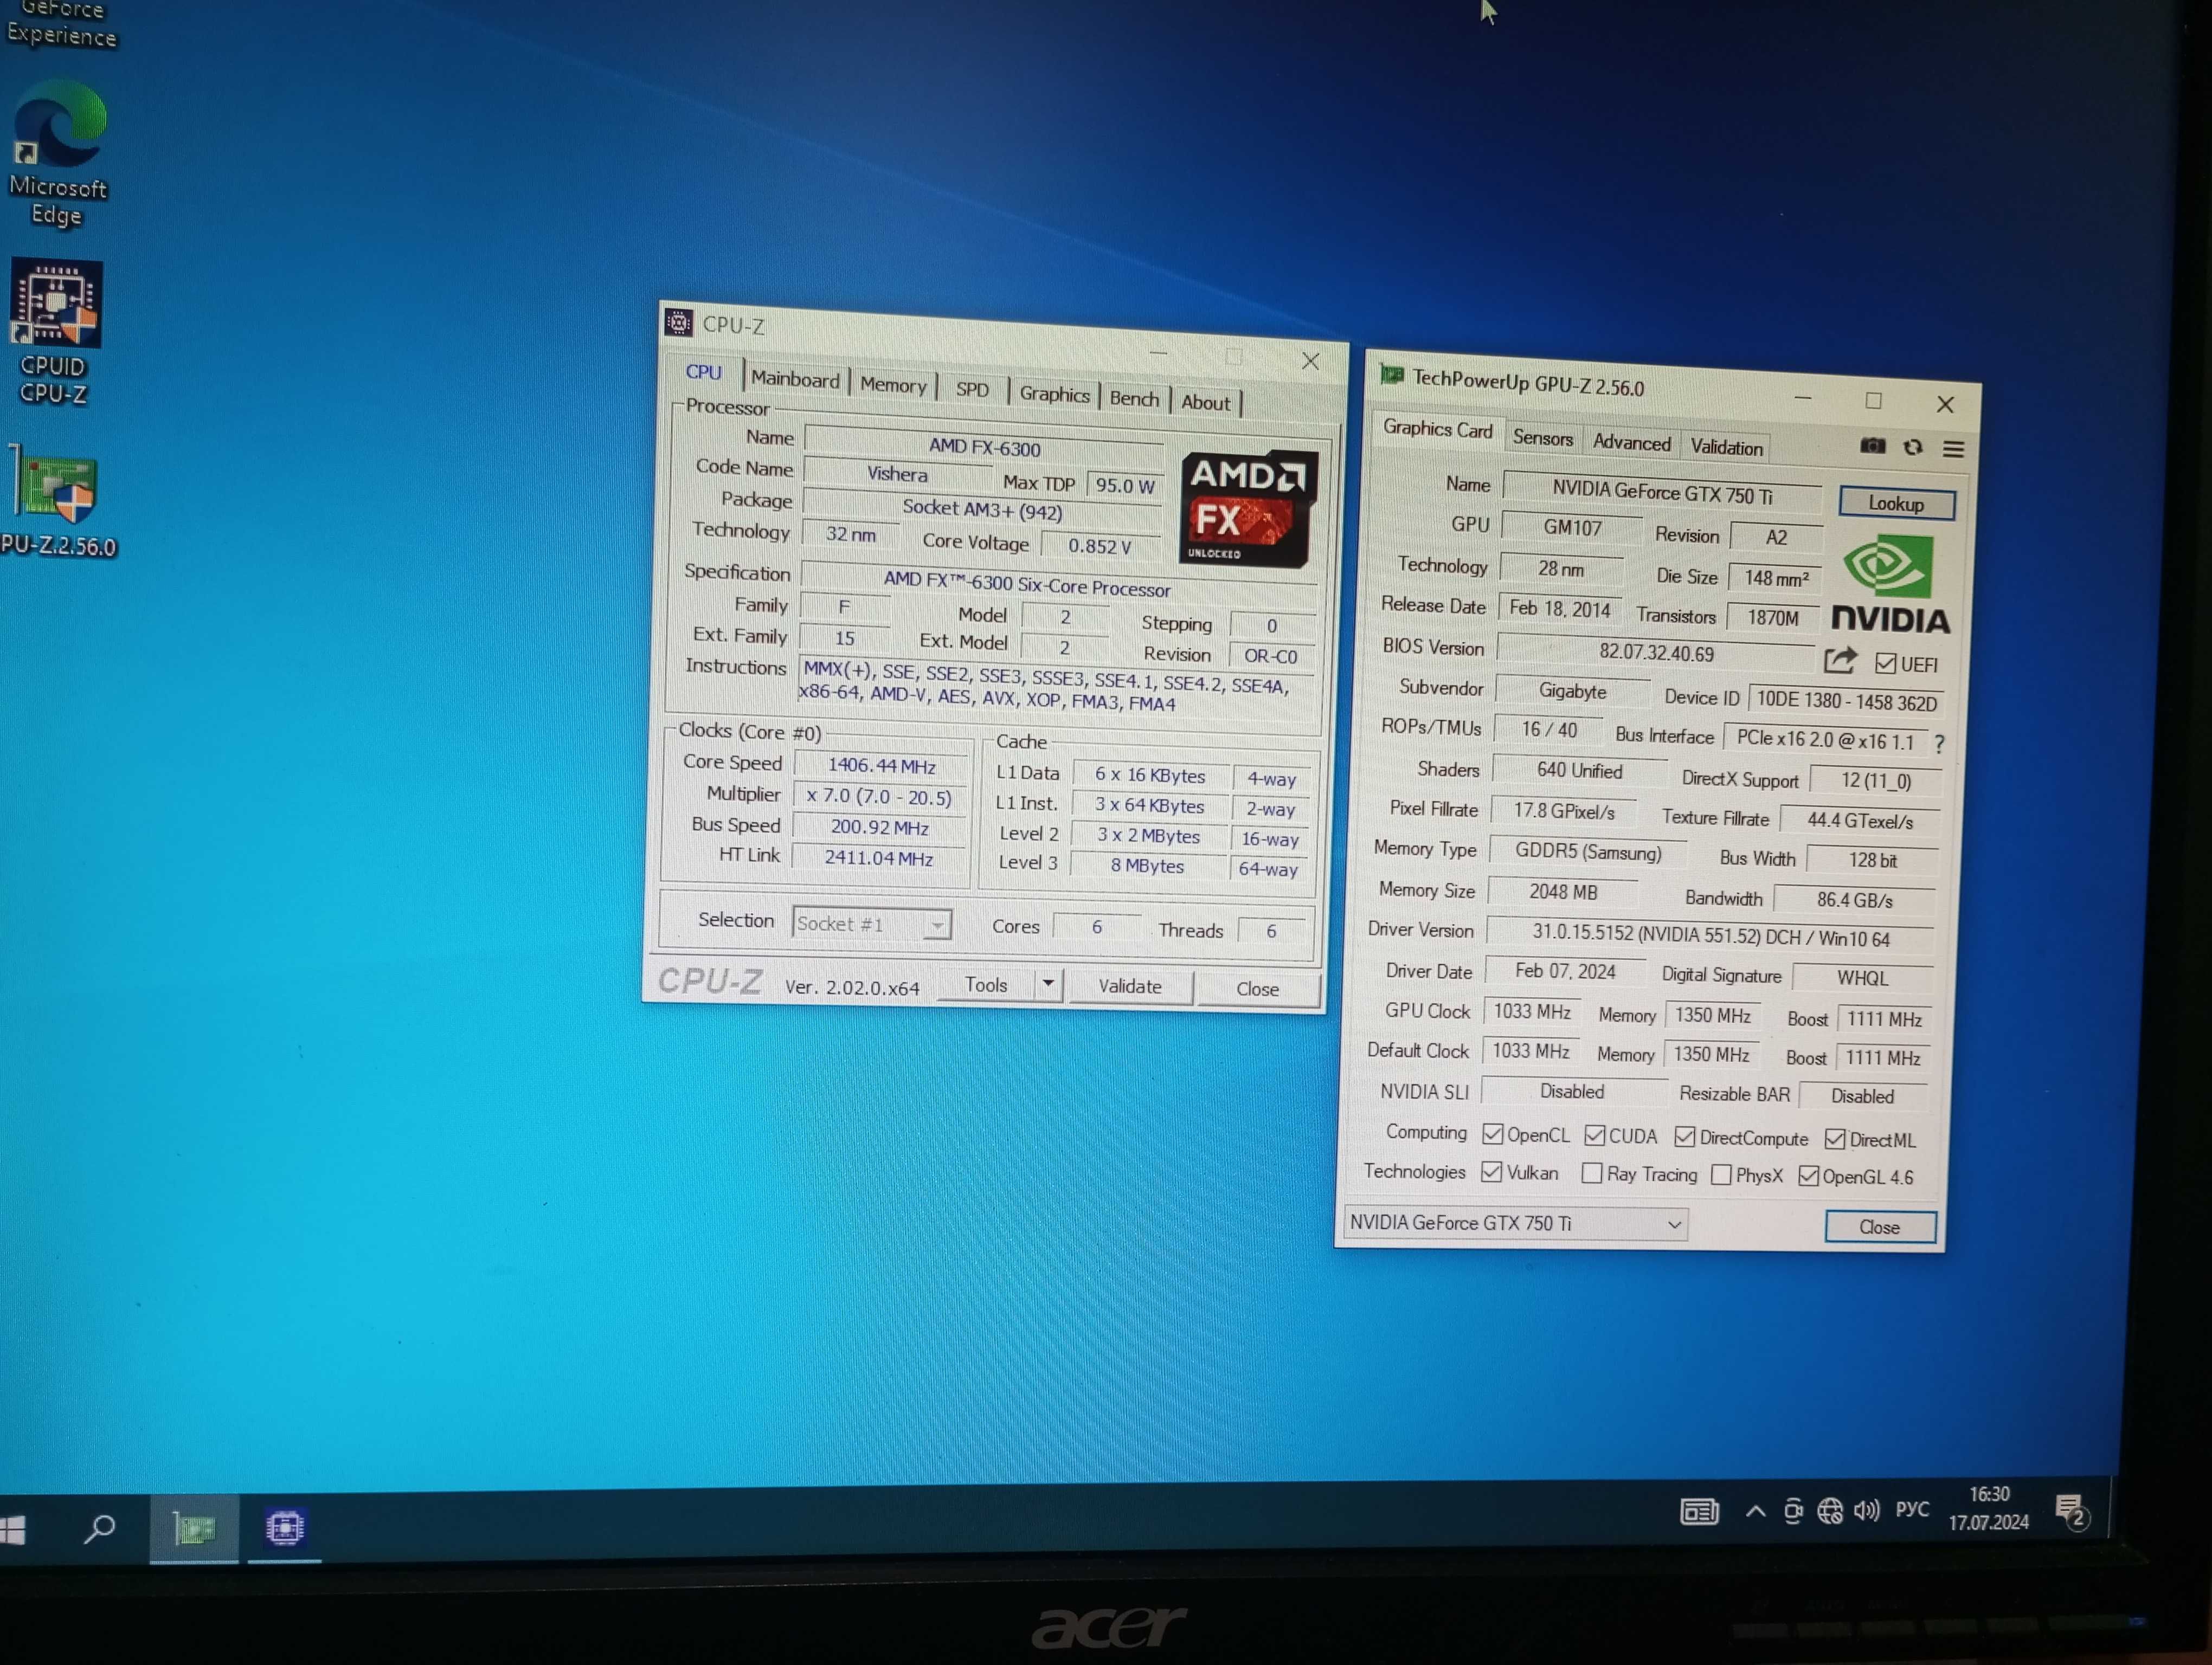2212x1665 pixels.
Task: Click the Core Speed value 1406.44 MHz
Action: click(881, 765)
